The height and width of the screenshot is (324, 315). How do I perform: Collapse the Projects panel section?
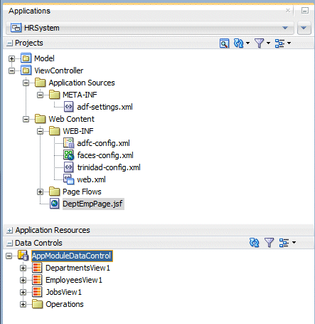click(x=10, y=43)
